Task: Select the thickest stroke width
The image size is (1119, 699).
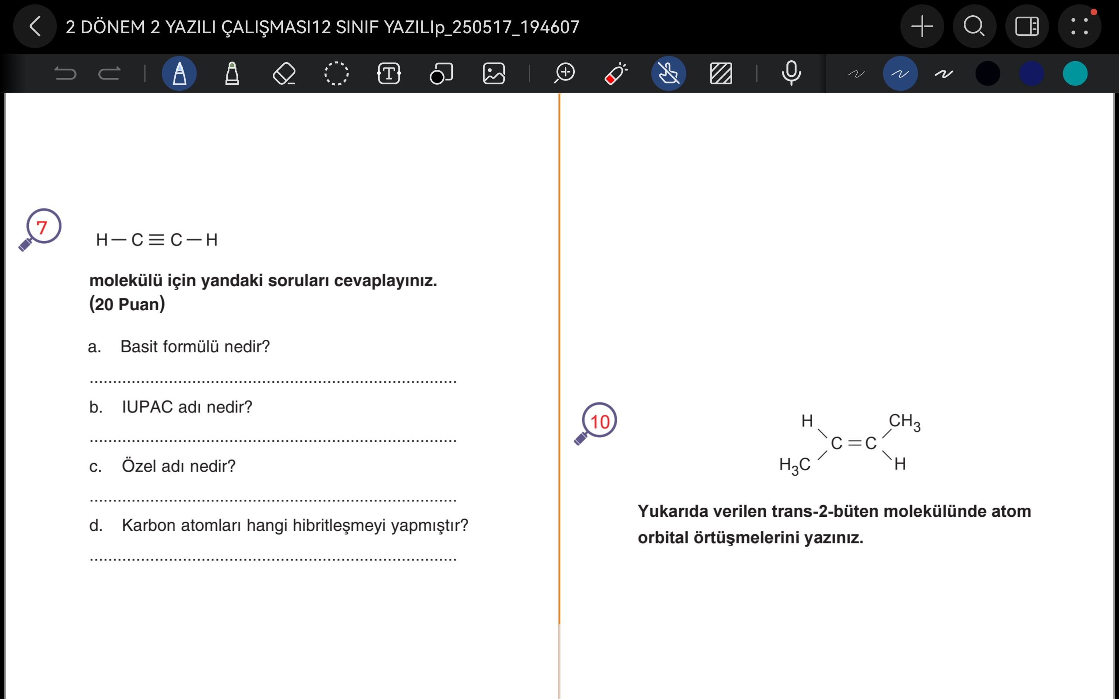Action: point(944,73)
